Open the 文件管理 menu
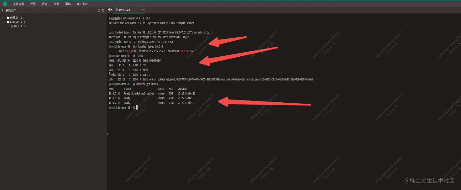461x190 pixels. tap(18, 4)
